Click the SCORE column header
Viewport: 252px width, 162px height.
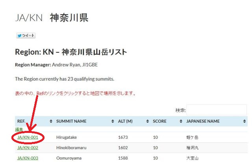[159, 121]
